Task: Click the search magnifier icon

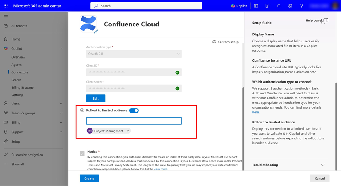Action: tap(96, 6)
